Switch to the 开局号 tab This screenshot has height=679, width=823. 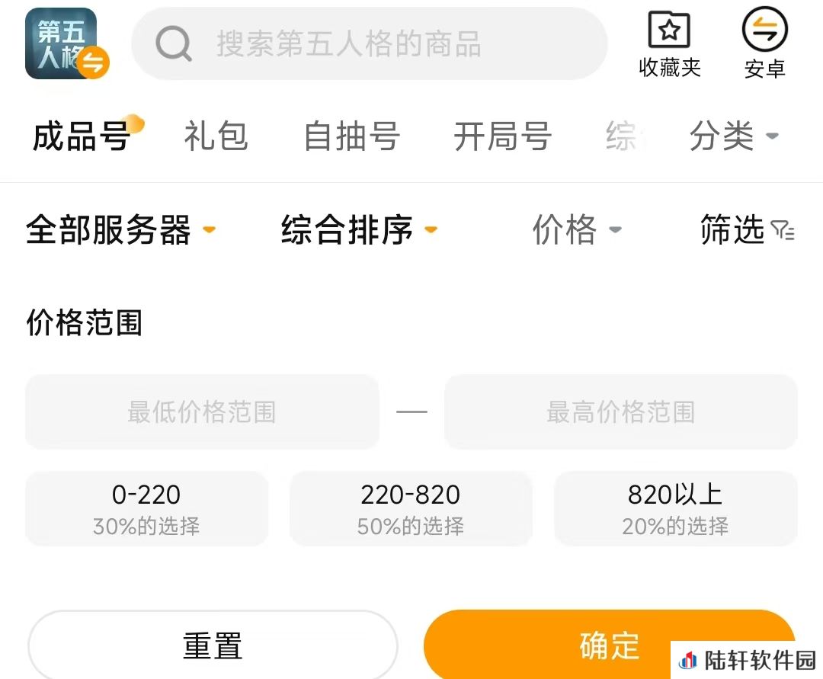503,136
